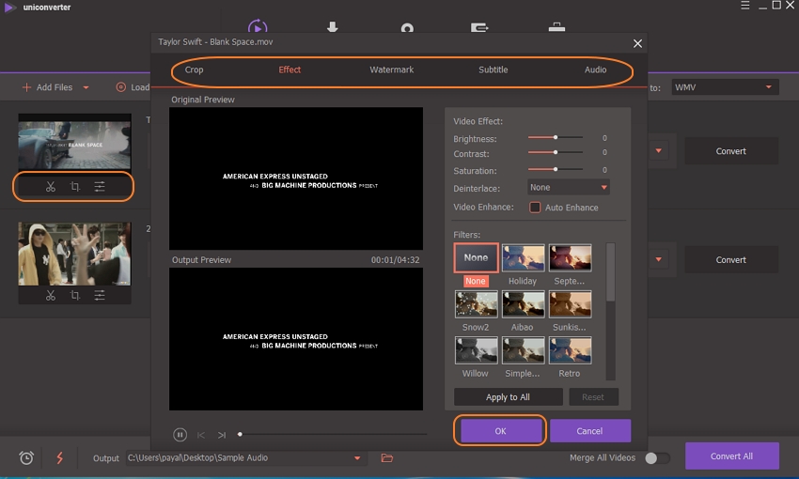Screen dimensions: 799x479
Task: Expand the Add Files dropdown arrow
Action: [86, 87]
